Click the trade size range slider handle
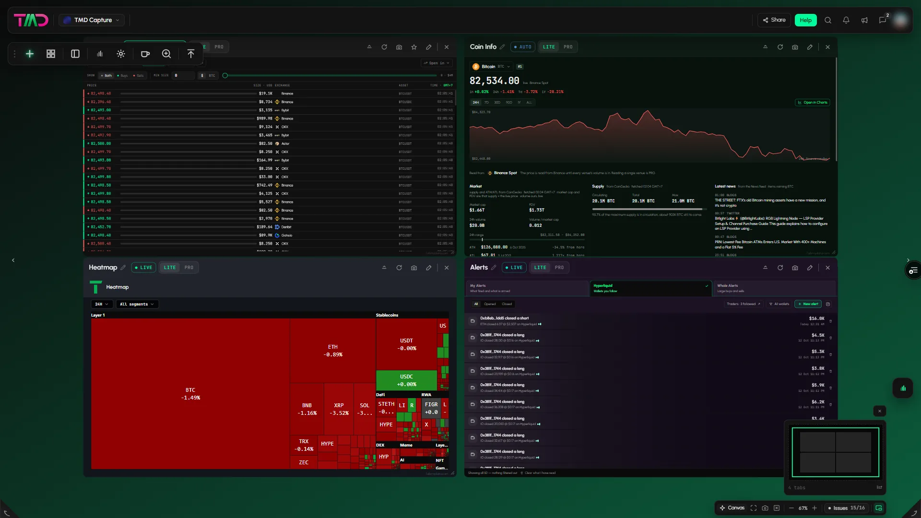 point(225,75)
